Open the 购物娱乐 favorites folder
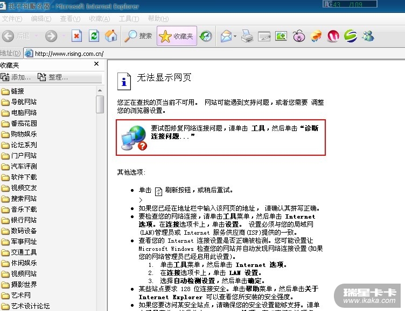The height and width of the screenshot is (311, 405). pyautogui.click(x=19, y=134)
